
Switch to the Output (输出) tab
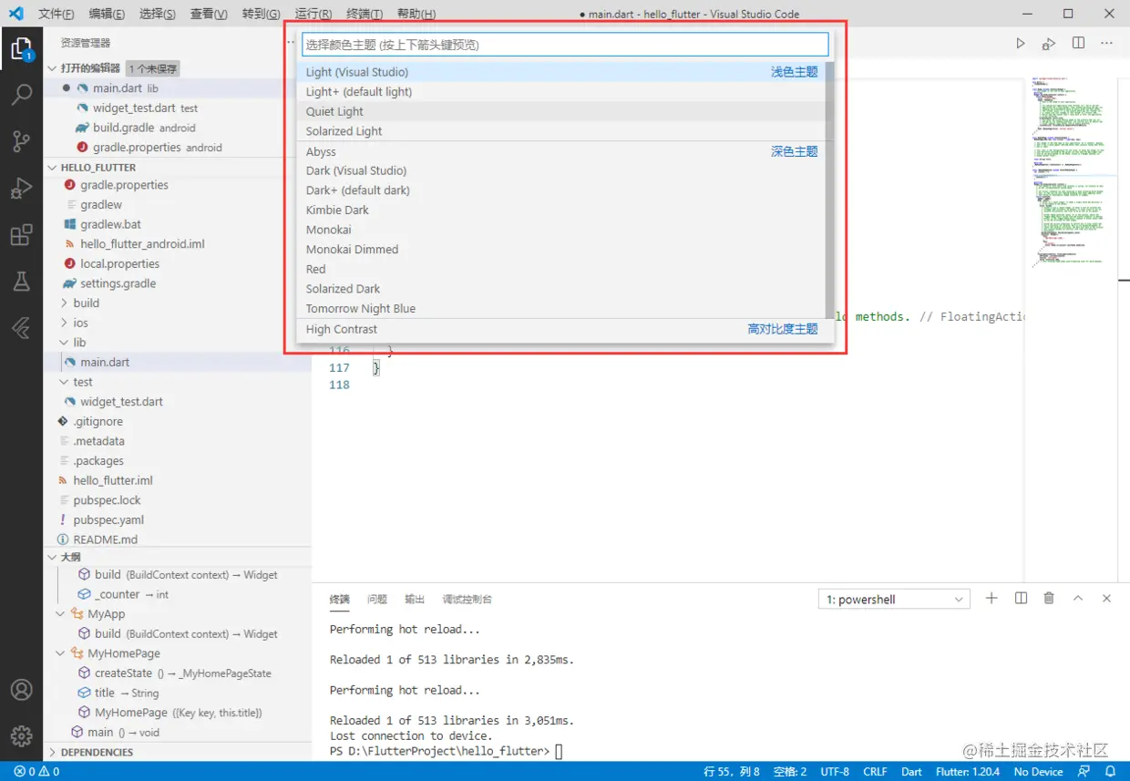(x=415, y=600)
